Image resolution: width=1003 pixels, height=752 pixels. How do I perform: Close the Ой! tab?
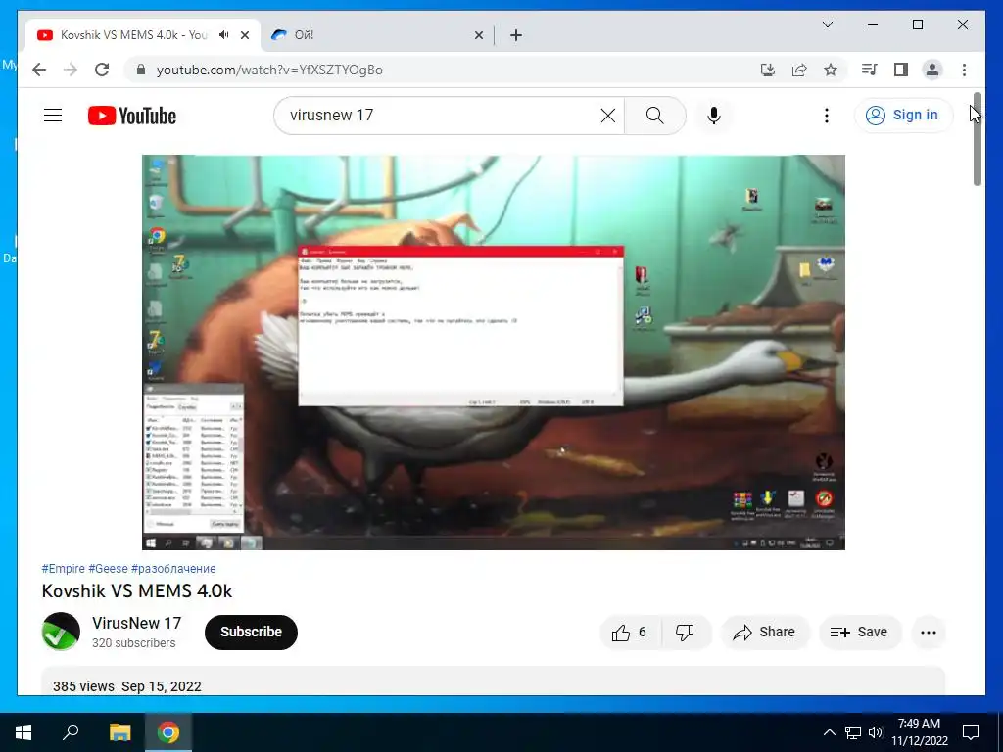pos(478,35)
